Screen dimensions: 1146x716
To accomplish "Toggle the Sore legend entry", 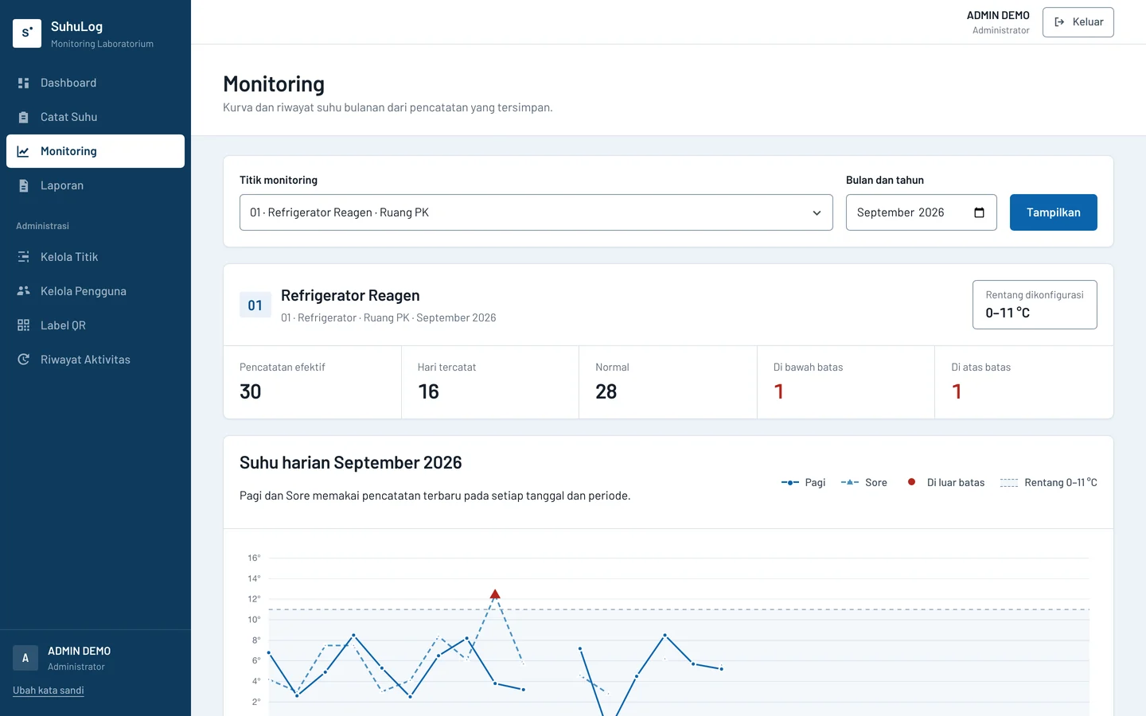I will pos(863,482).
